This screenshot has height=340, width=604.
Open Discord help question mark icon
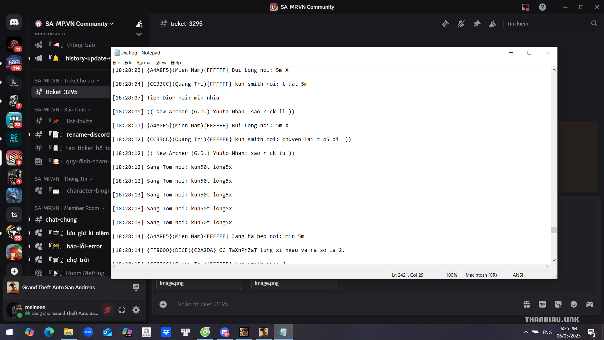542,7
